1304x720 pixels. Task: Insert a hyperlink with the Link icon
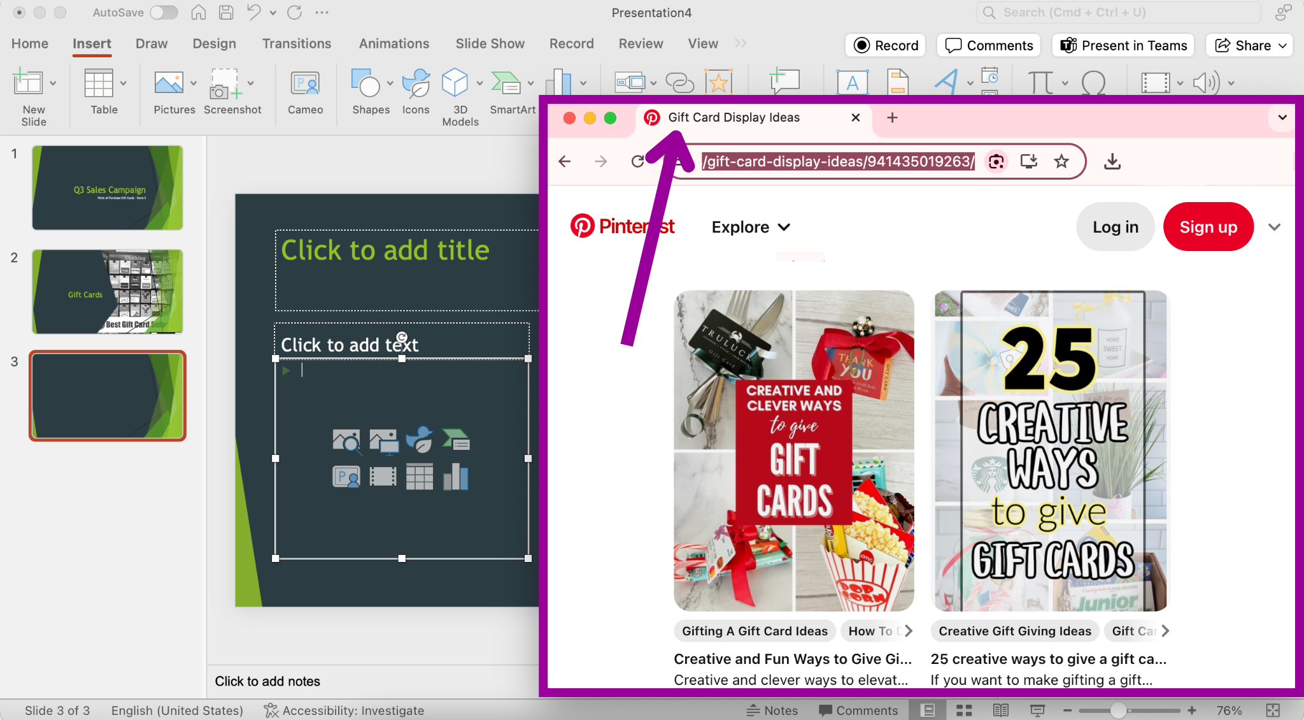click(679, 82)
